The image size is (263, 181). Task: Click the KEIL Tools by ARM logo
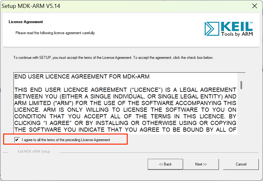[x=229, y=29]
